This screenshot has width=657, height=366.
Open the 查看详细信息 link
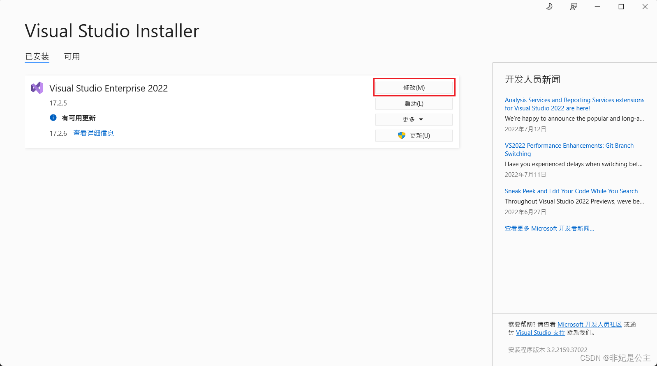click(93, 133)
